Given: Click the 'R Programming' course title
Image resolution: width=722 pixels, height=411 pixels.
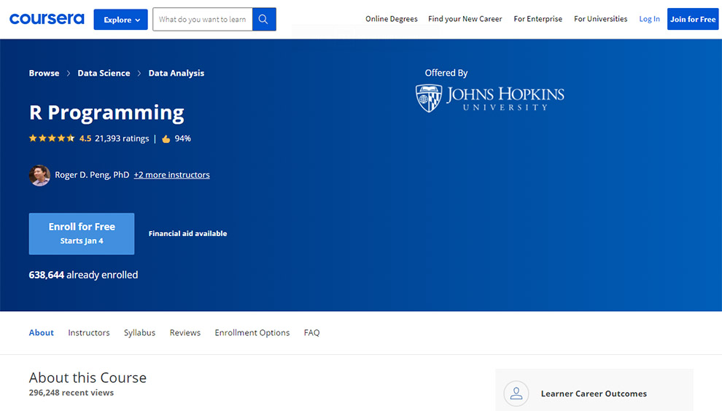Looking at the screenshot, I should 106,113.
